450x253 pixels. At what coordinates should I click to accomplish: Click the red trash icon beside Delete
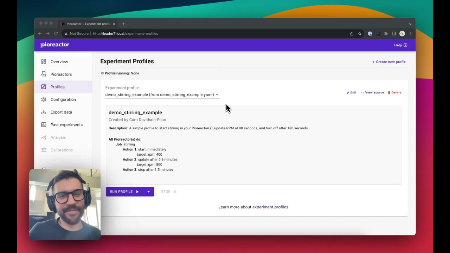[389, 92]
